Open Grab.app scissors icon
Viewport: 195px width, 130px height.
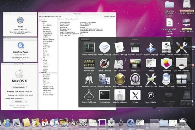pos(151,64)
